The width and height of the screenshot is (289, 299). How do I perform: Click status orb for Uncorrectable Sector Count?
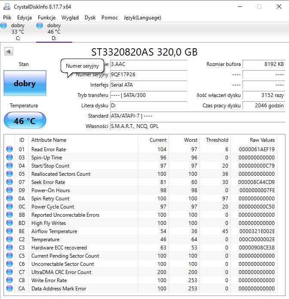tap(9, 264)
